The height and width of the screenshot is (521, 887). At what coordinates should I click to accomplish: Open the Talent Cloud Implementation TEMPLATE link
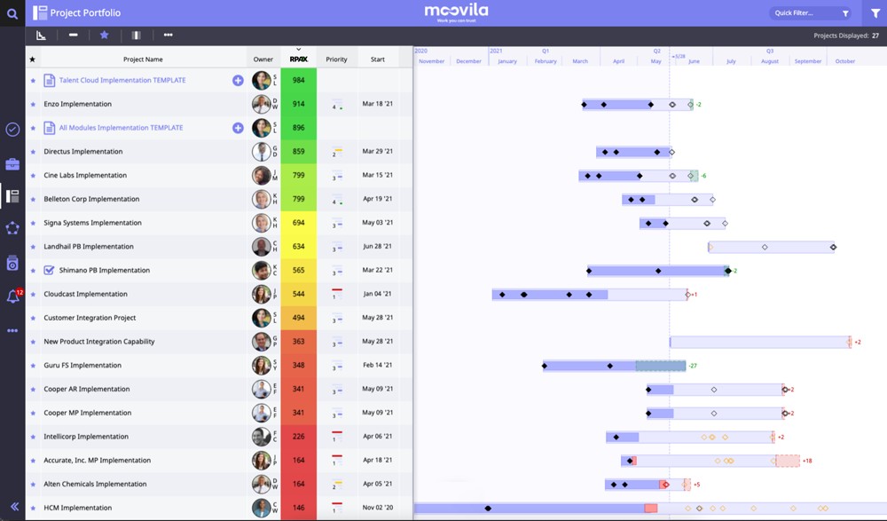[124, 80]
